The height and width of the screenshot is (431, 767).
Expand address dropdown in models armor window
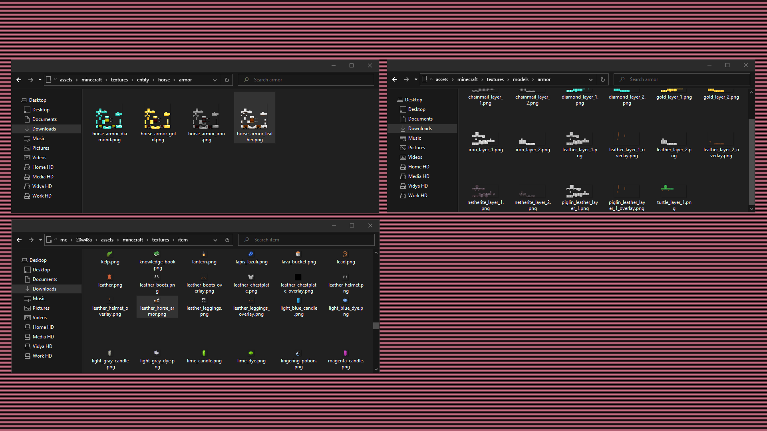coord(591,79)
